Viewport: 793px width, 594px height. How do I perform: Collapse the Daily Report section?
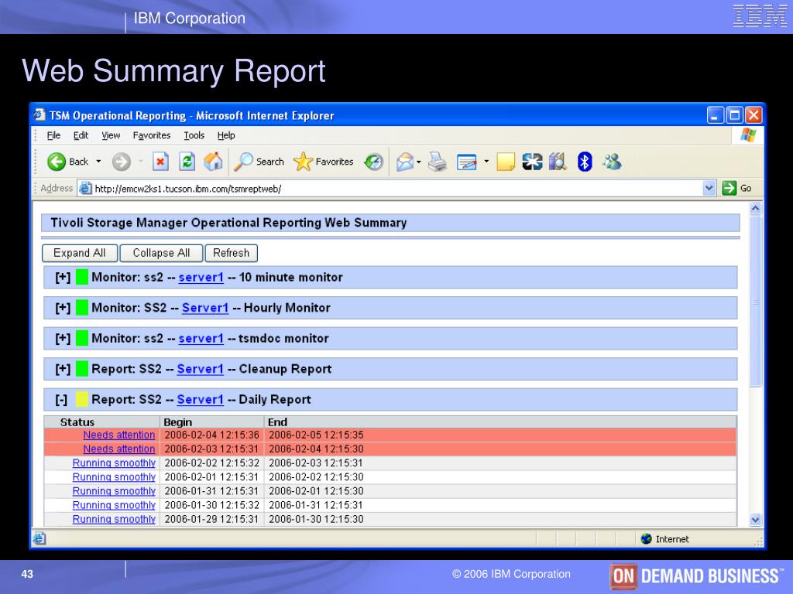pyautogui.click(x=61, y=400)
